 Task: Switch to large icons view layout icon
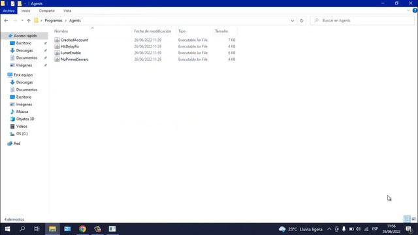point(413,219)
